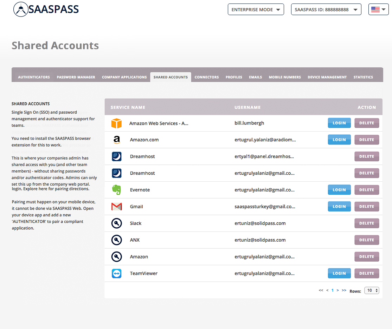Click the key icon beside Slack

(x=116, y=223)
